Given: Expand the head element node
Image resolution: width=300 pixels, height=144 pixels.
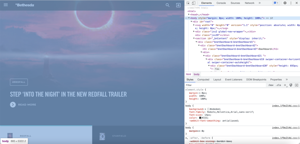Looking at the screenshot, I should 189,15.
